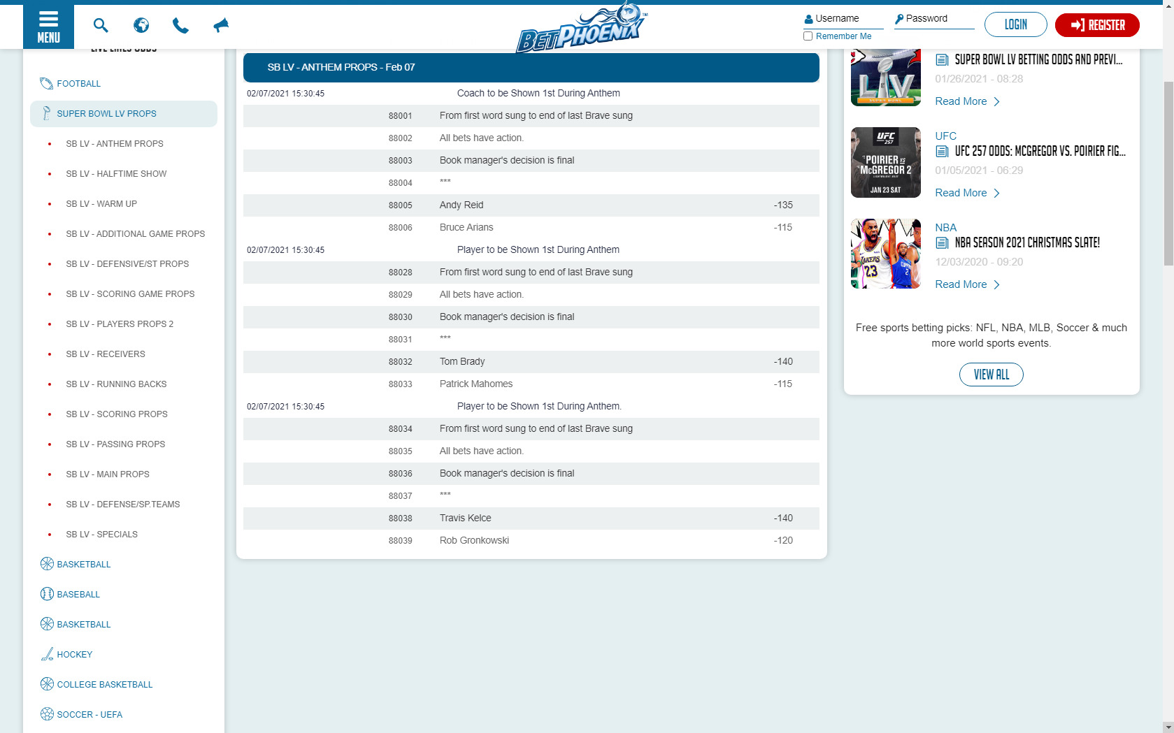
Task: Bet on Patrick Mahomes at -115
Action: [x=783, y=384]
